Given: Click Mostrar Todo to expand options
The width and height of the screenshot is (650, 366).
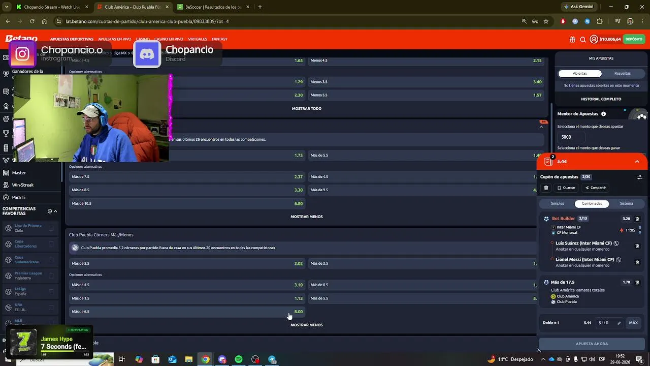Looking at the screenshot, I should (x=307, y=108).
